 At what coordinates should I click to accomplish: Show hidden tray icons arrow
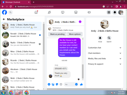point(109,93)
